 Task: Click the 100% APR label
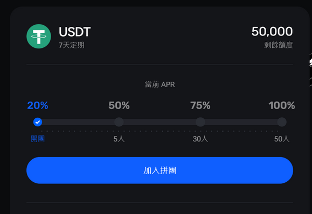(x=282, y=105)
